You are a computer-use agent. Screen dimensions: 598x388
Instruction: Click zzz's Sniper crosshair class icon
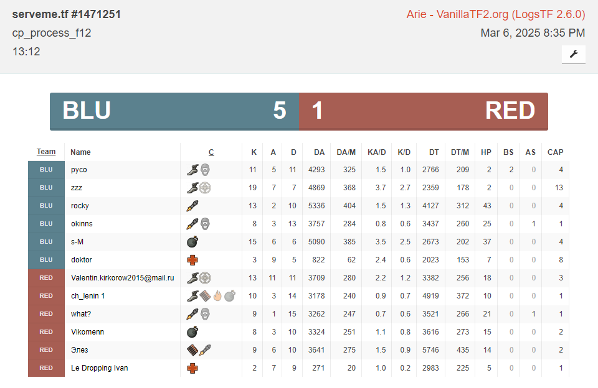point(205,188)
